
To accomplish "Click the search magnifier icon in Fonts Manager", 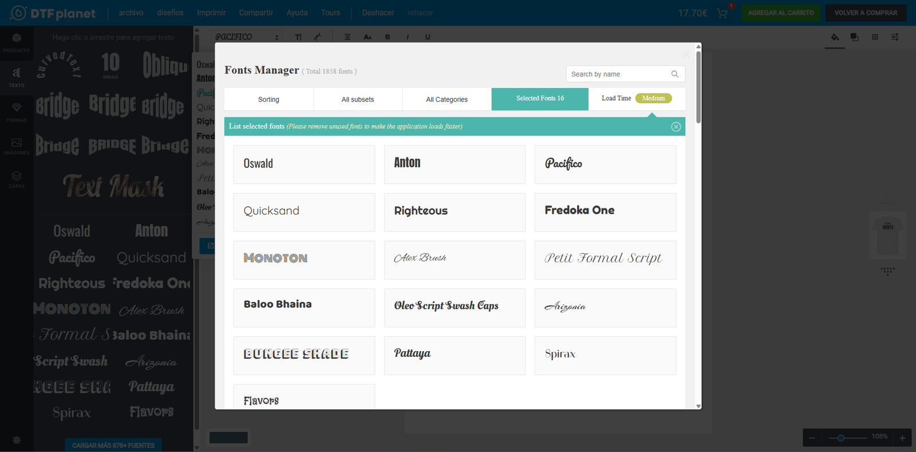I will [x=674, y=74].
